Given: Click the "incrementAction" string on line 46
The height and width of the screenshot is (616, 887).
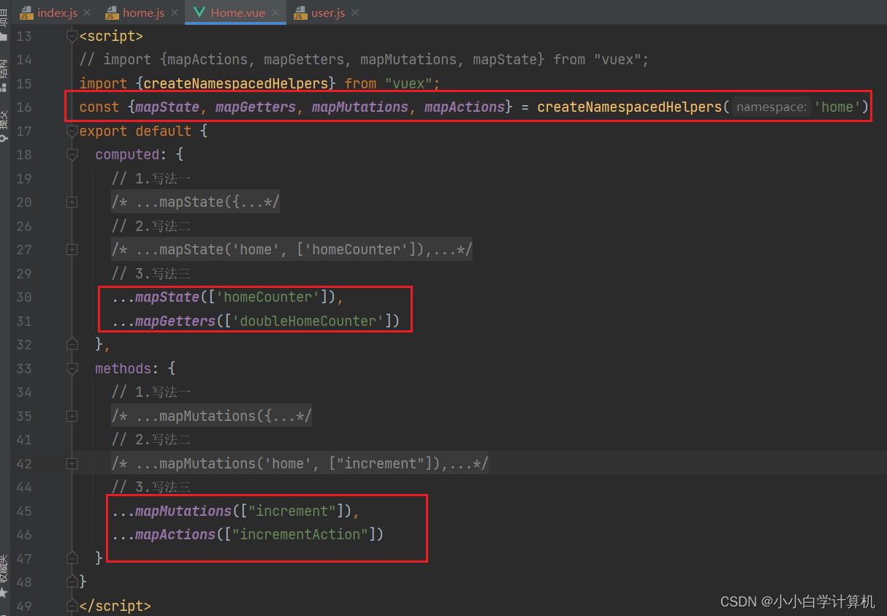Looking at the screenshot, I should (300, 535).
